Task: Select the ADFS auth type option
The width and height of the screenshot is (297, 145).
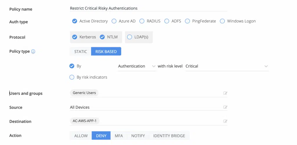Action: (x=167, y=21)
